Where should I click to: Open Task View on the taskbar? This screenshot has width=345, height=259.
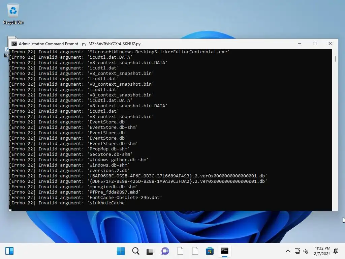[x=150, y=251]
